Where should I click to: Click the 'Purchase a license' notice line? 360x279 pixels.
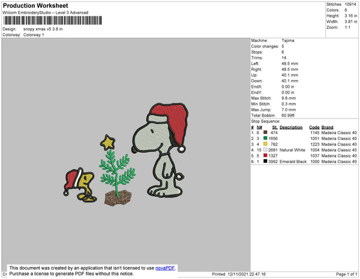71,274
